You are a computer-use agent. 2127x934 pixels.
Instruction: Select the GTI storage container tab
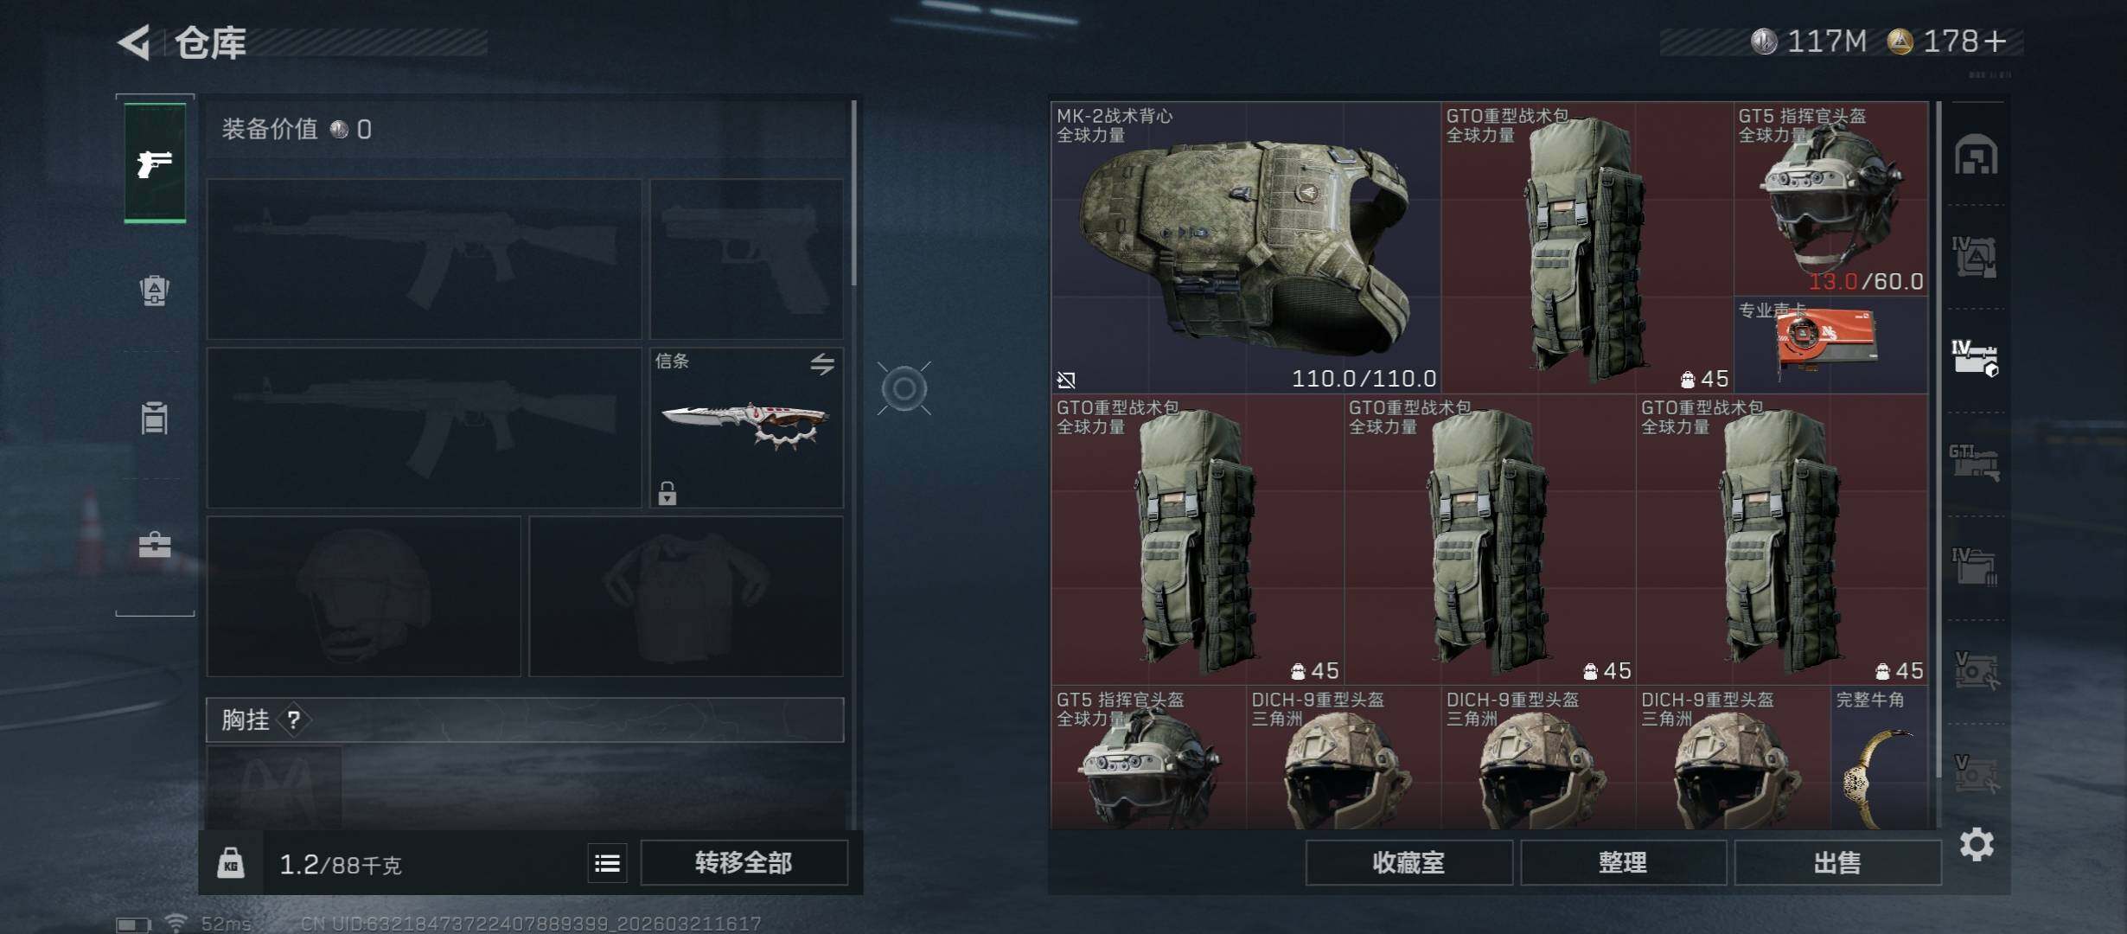click(1975, 463)
